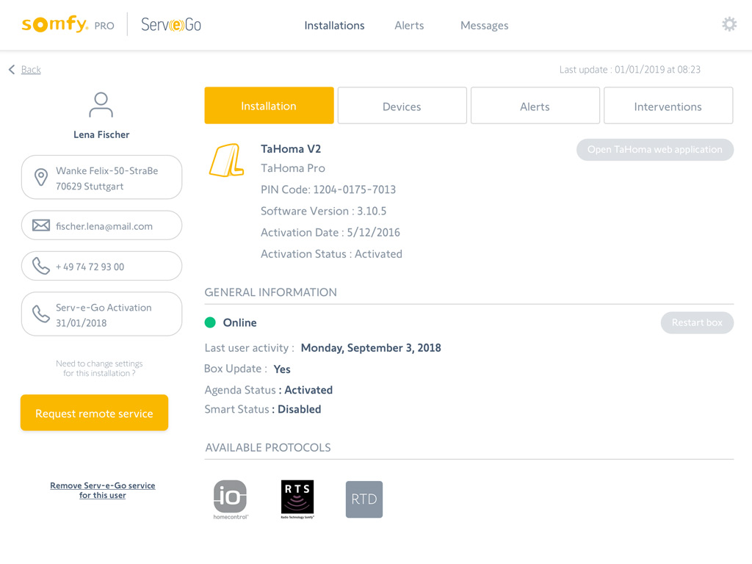The image size is (752, 564).
Task: Click the Serv-e-Go logo
Action: pos(170,24)
